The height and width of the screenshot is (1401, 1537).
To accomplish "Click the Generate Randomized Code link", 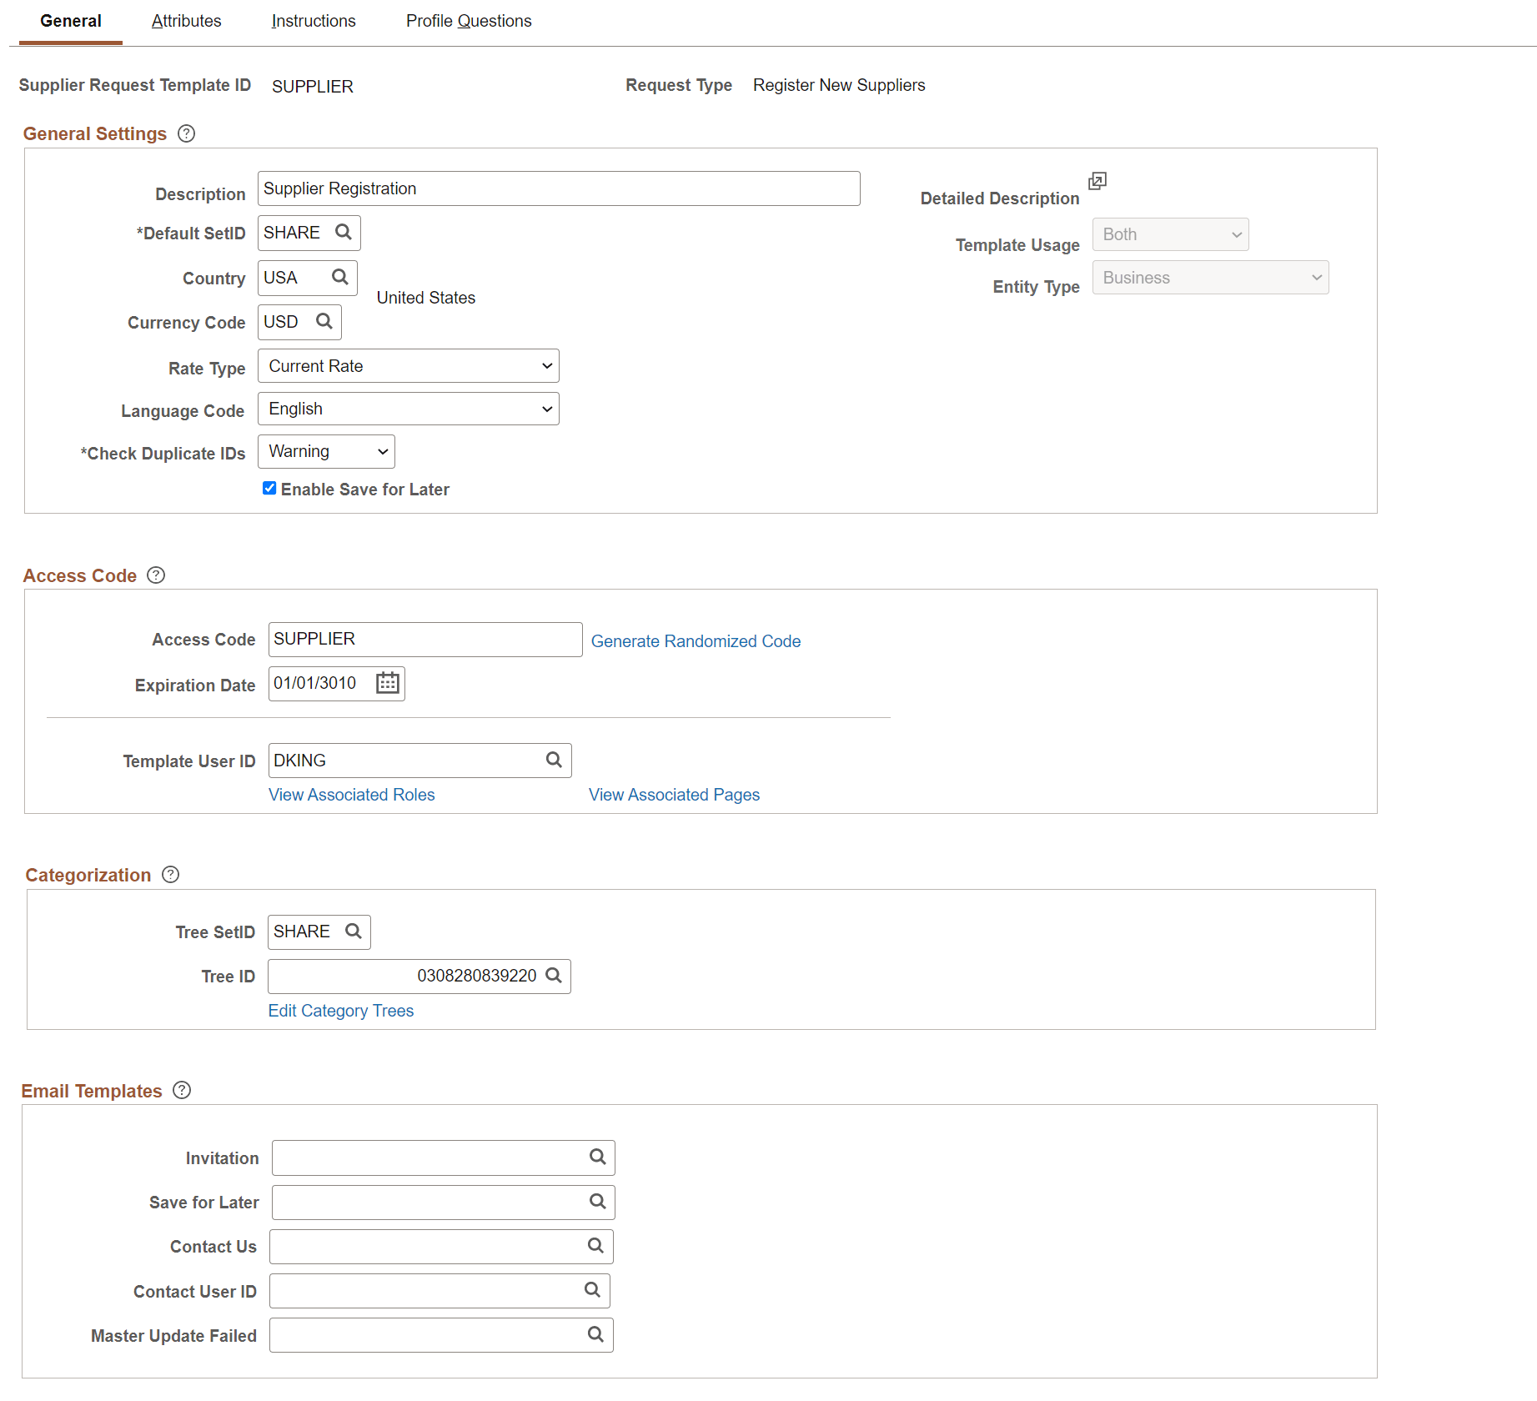I will (696, 640).
